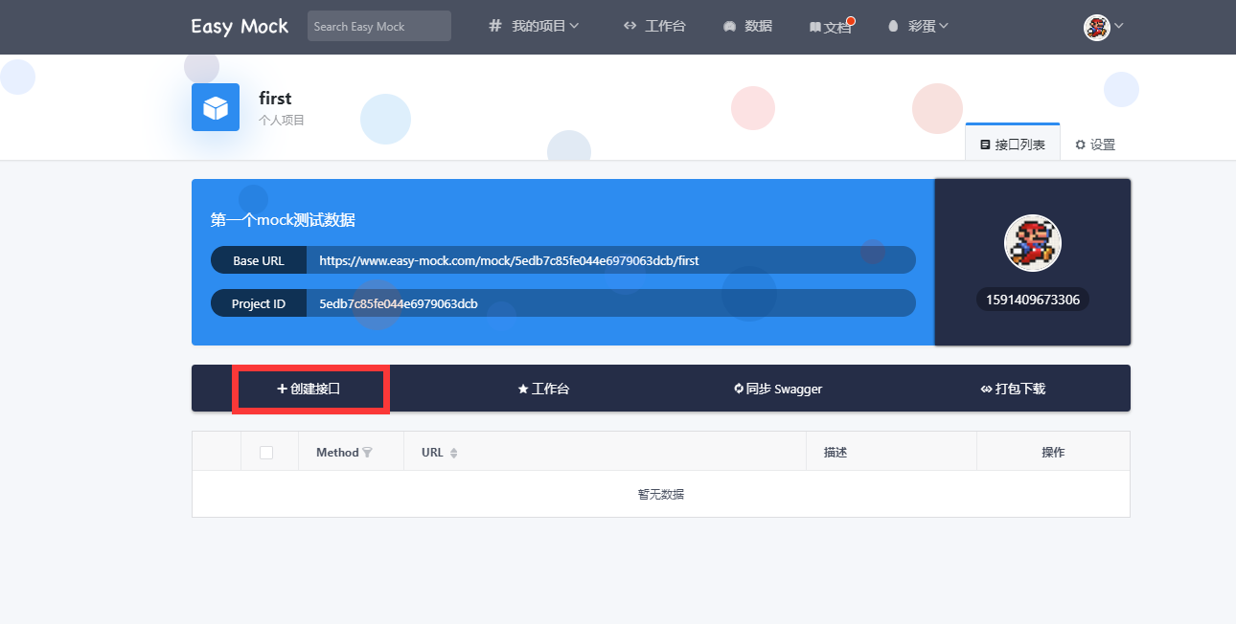The image size is (1236, 624).
Task: Expand the 彩蛋 dropdown
Action: point(918,26)
